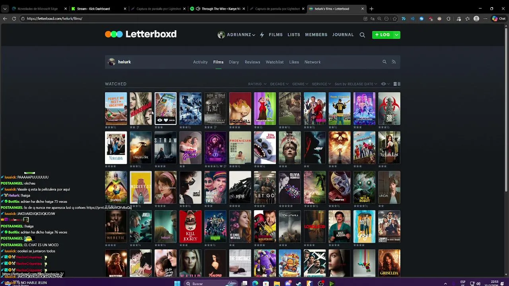The image size is (509, 286).
Task: Expand the RATING filter dropdown
Action: pyautogui.click(x=257, y=84)
